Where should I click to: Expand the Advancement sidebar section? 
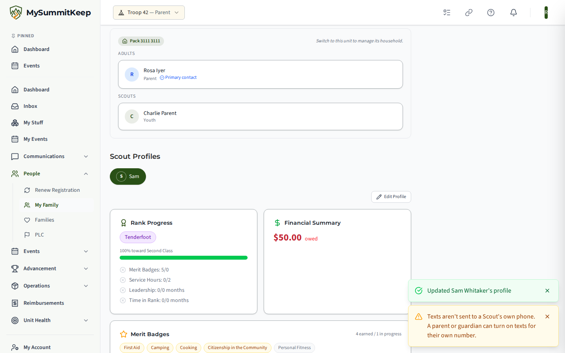point(50,269)
